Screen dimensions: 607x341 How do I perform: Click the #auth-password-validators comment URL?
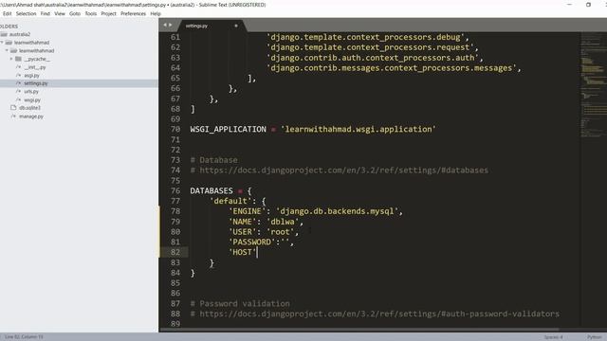[x=379, y=314]
